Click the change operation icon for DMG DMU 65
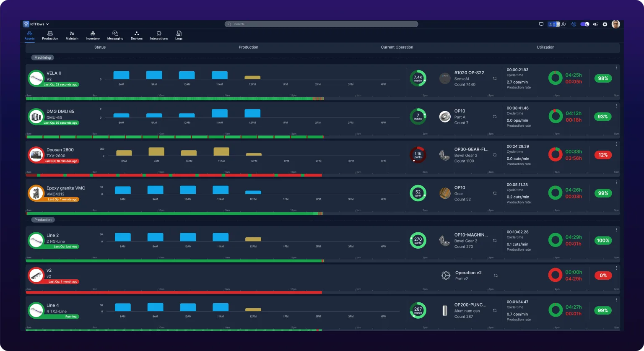Image resolution: width=644 pixels, height=351 pixels. [x=495, y=117]
